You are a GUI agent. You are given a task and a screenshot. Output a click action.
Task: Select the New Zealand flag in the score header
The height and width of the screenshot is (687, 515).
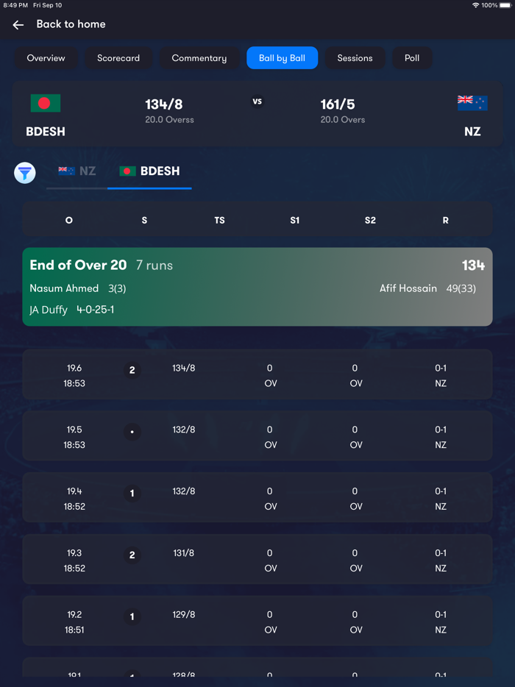click(472, 104)
